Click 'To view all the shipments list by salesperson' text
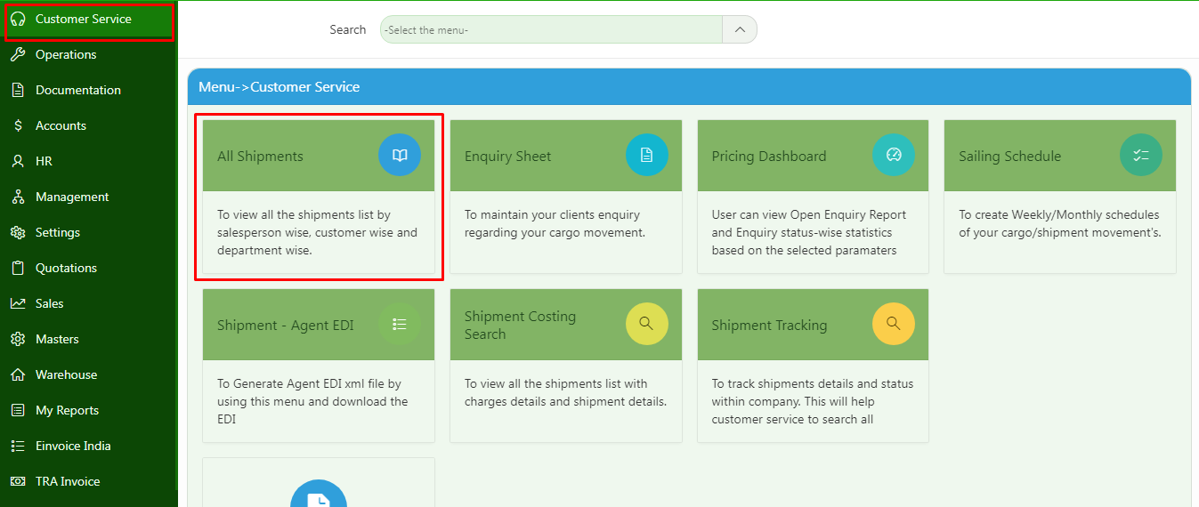Viewport: 1199px width, 507px height. (317, 232)
